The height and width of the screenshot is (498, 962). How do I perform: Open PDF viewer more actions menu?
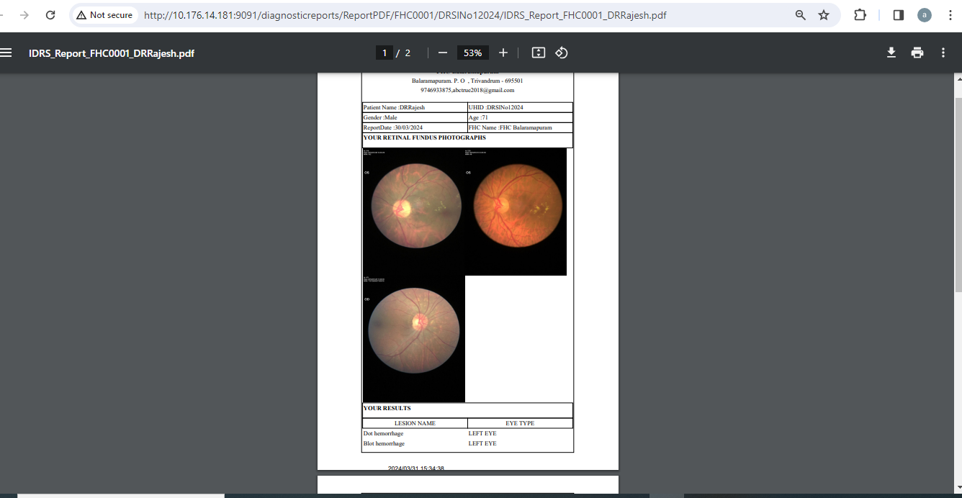click(x=943, y=53)
